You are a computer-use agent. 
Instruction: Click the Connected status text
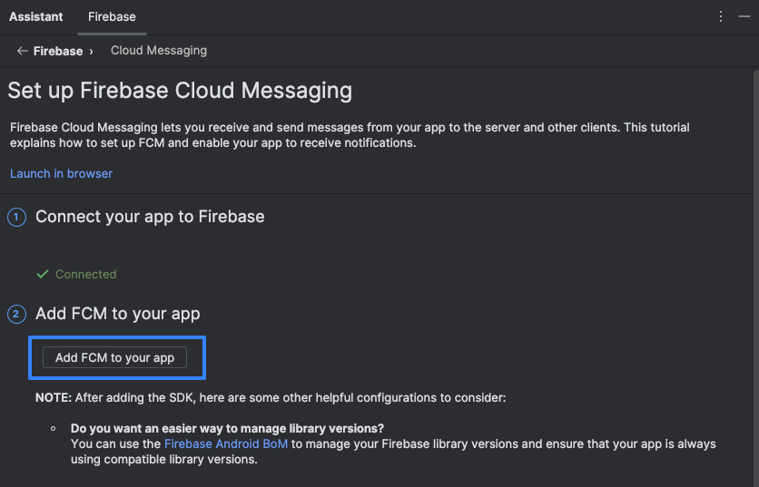85,274
